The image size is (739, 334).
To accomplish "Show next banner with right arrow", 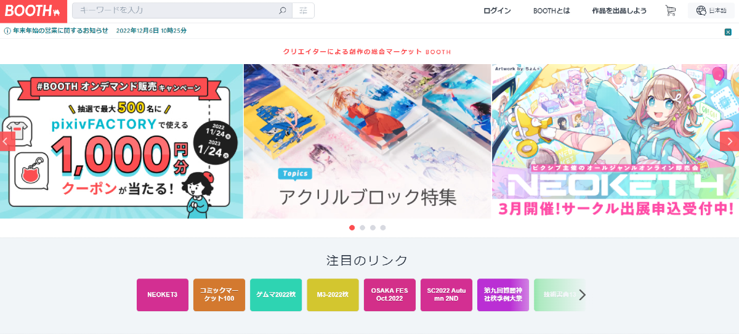I will tap(730, 141).
